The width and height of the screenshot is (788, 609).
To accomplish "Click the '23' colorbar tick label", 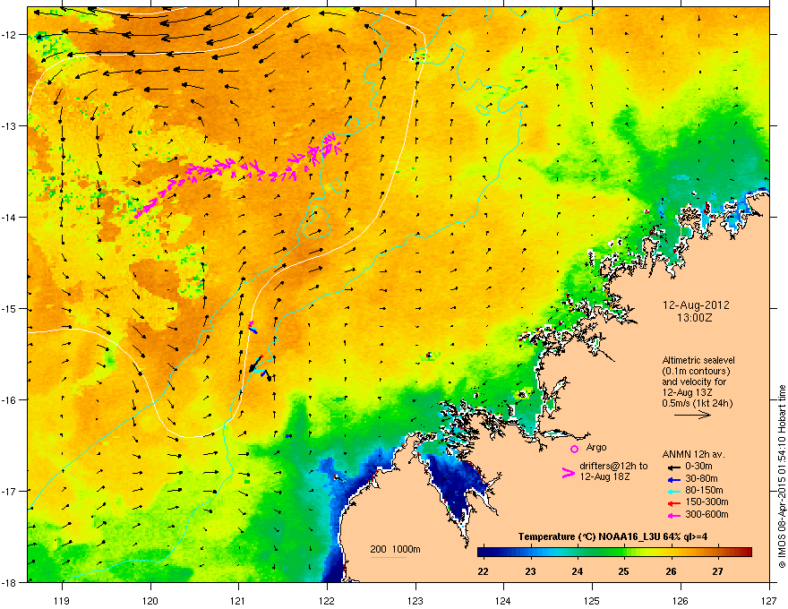I will [x=530, y=571].
